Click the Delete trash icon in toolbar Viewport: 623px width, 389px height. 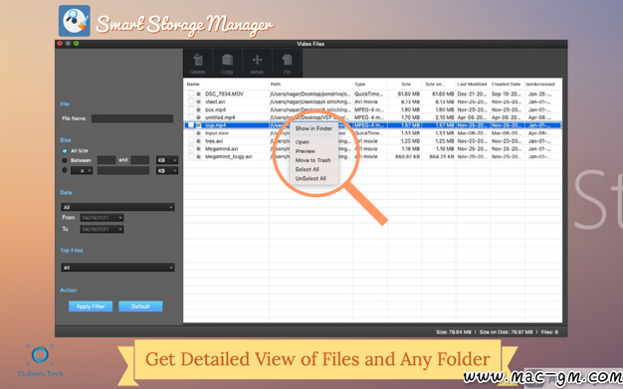click(197, 60)
